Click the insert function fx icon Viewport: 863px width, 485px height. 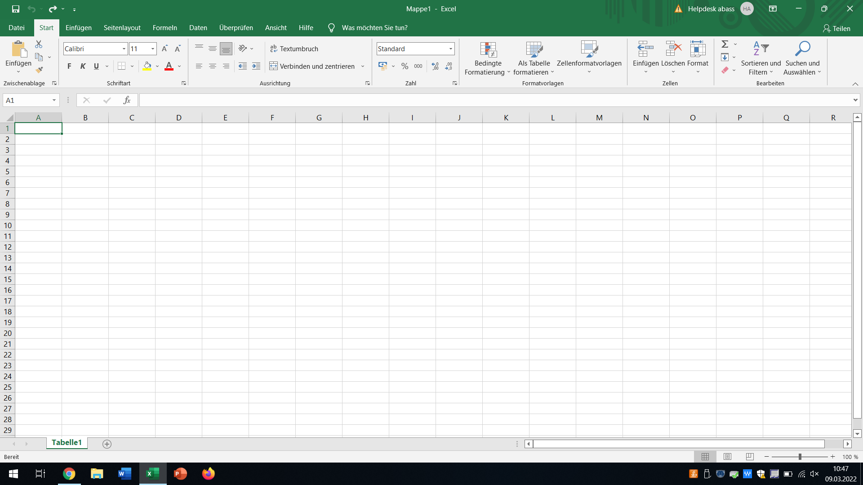pos(127,100)
